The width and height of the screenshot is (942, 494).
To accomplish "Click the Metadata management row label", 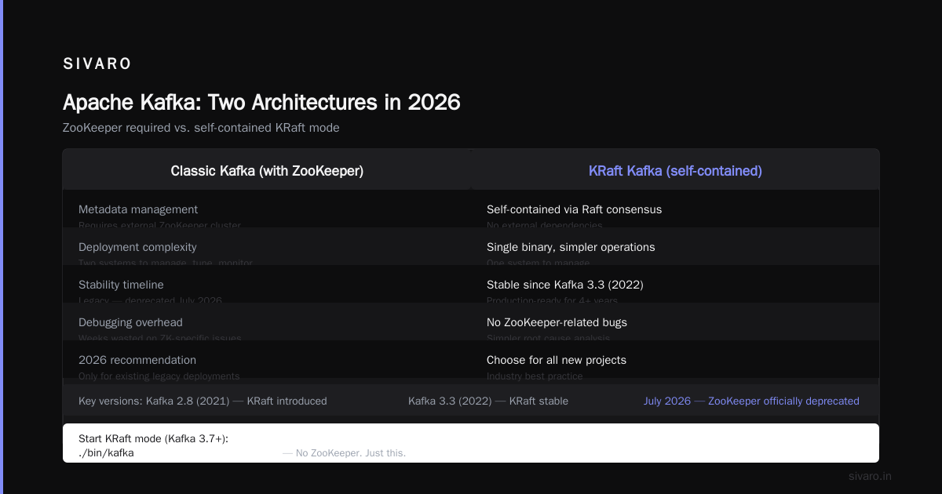I will tap(138, 209).
